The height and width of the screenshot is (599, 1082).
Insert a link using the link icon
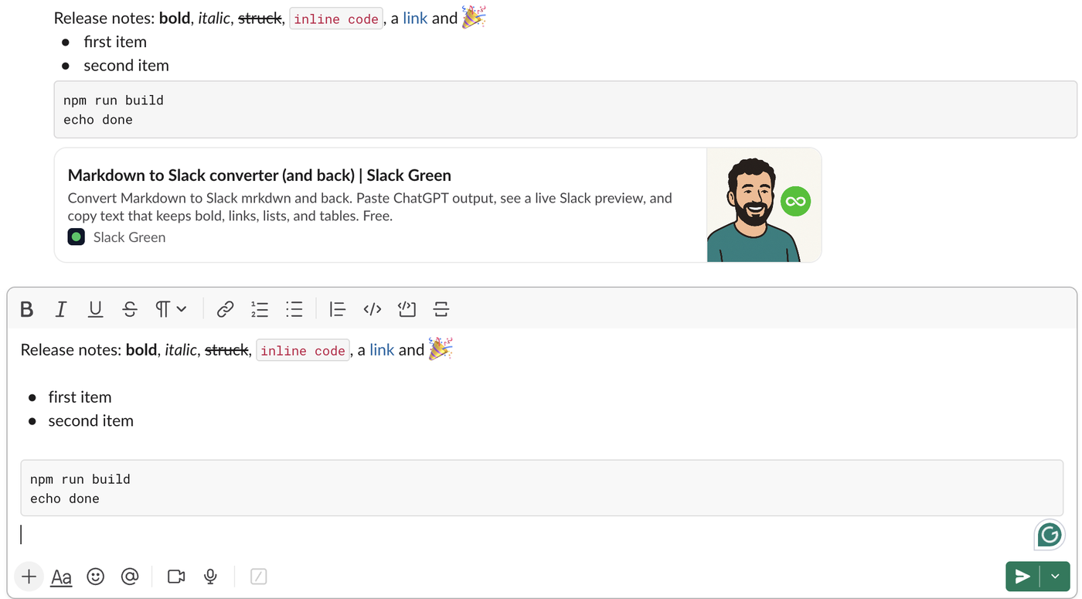click(225, 309)
